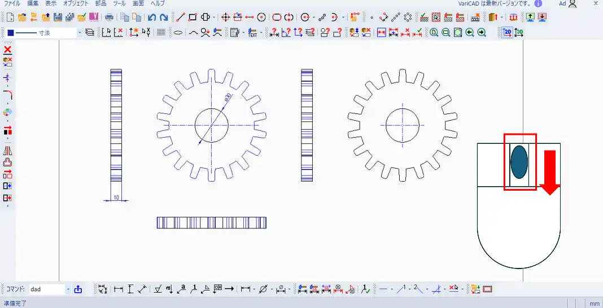The image size is (603, 308).
Task: Click the VariCAD update info icon
Action: click(538, 3)
